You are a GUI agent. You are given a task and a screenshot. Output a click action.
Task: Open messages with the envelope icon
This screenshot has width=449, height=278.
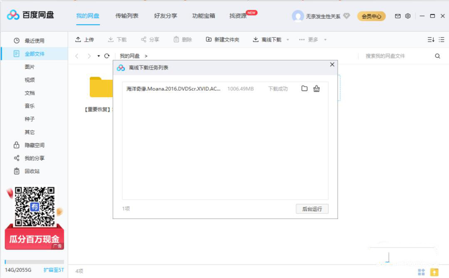(397, 16)
